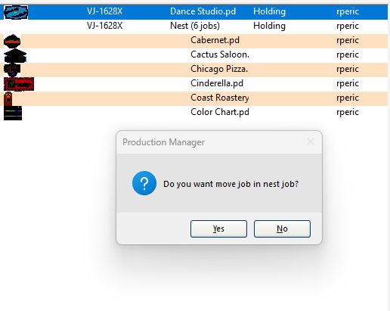Select the Nest (6 jobs) row
The width and height of the screenshot is (390, 311).
(194, 26)
